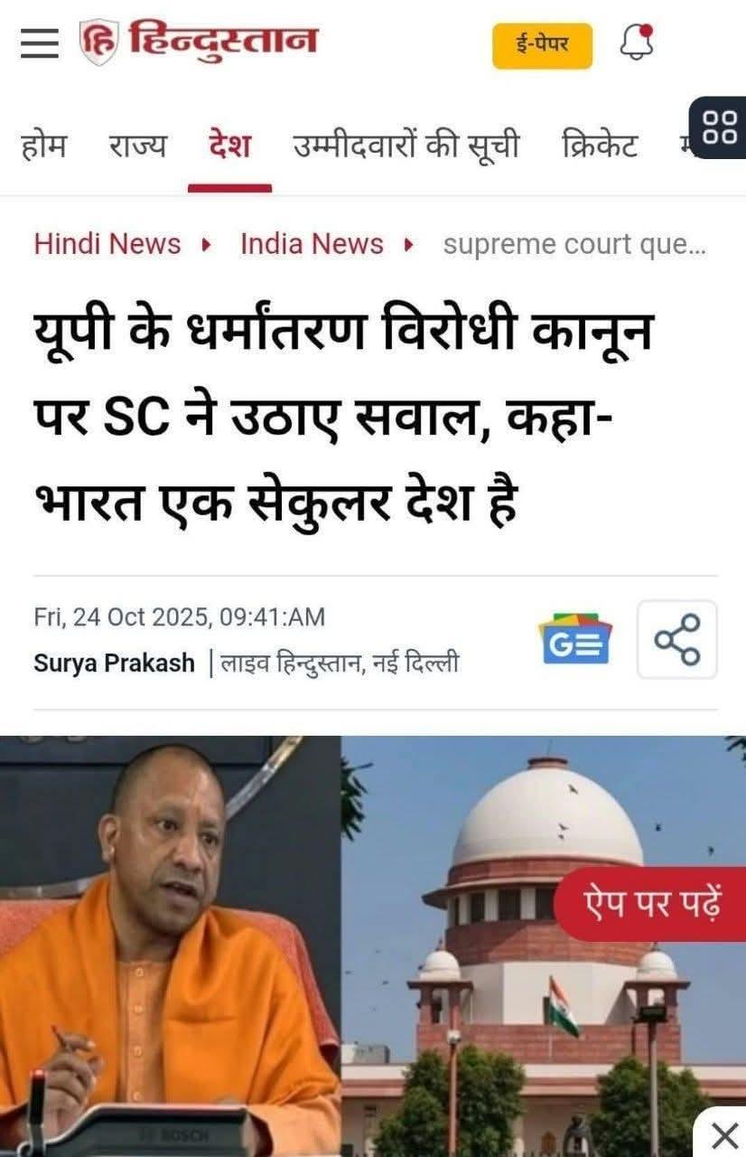The image size is (746, 1157).
Task: Tap the Hindustan logo
Action: pos(199,42)
